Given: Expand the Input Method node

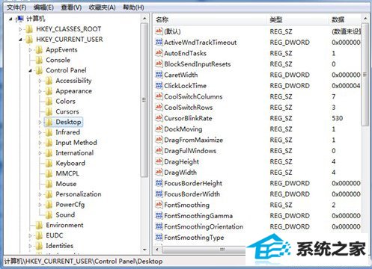Looking at the screenshot, I should [40, 143].
